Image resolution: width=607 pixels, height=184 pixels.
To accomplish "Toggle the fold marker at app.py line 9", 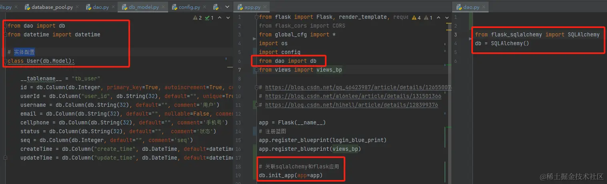I will click(256, 87).
